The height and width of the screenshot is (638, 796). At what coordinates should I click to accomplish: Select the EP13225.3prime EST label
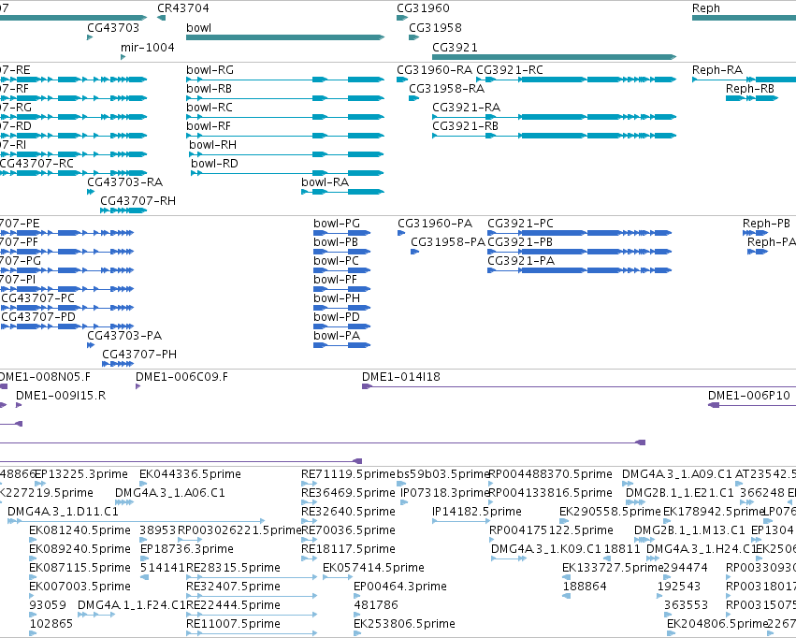click(80, 474)
